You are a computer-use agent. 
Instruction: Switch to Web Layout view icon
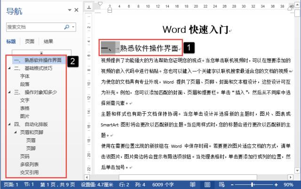coord(222,185)
